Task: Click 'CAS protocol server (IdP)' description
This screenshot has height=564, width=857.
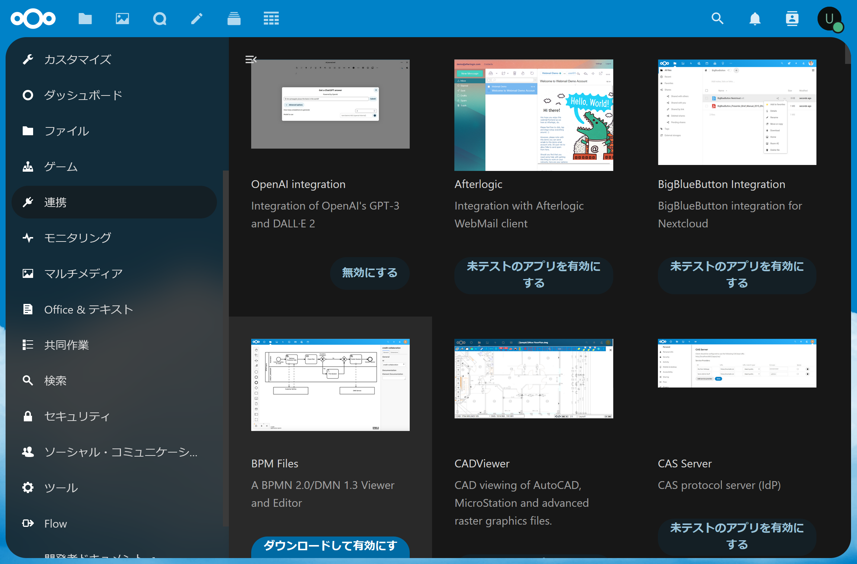Action: tap(719, 485)
